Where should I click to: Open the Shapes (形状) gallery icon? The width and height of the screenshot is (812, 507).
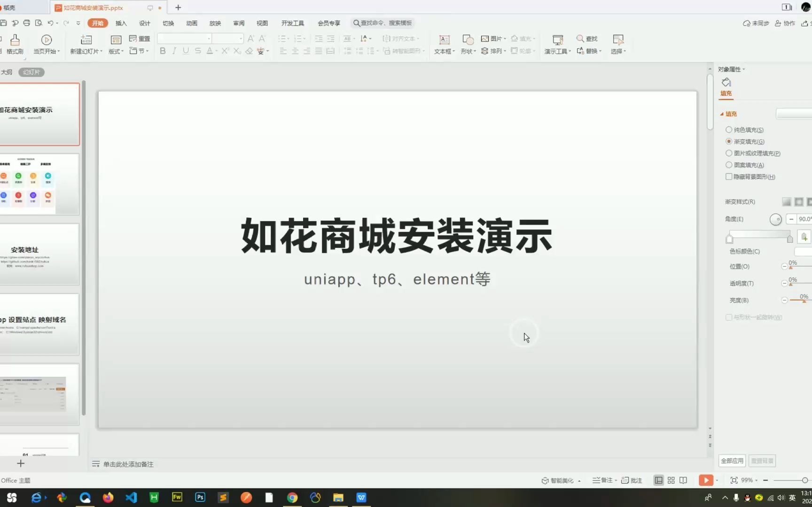click(x=468, y=40)
